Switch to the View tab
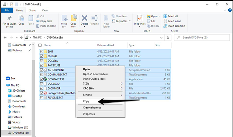Image resolution: width=233 pixels, height=137 pixels. [x=45, y=10]
